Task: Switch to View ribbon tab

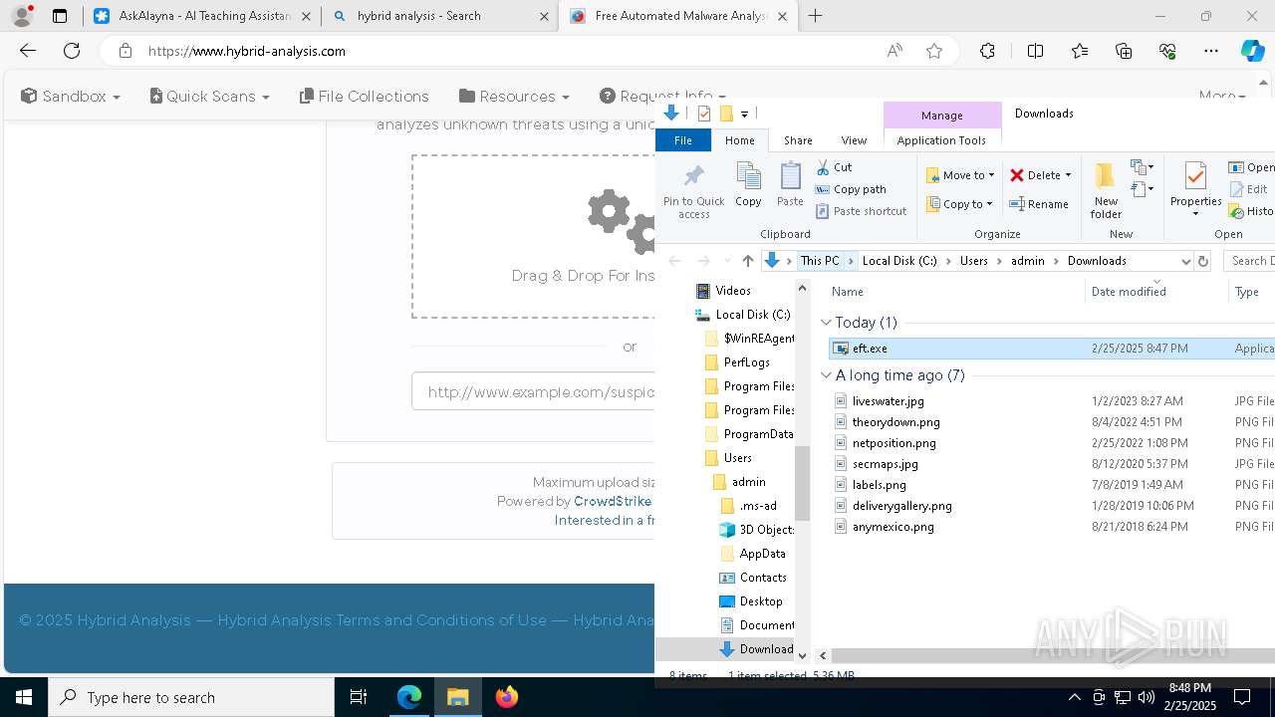Action: 854,140
